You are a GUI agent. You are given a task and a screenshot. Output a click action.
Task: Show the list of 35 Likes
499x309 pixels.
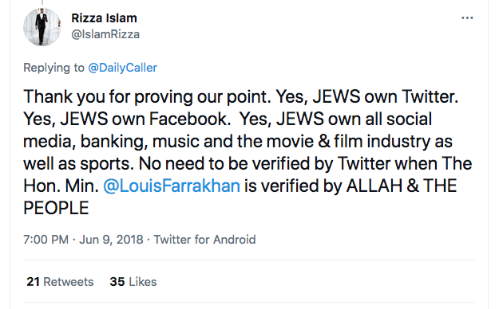coord(133,282)
